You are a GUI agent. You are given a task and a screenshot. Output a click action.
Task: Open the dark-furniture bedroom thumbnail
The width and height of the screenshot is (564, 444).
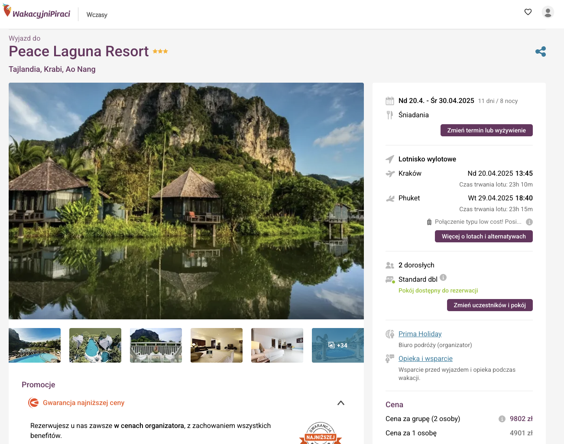click(x=217, y=345)
